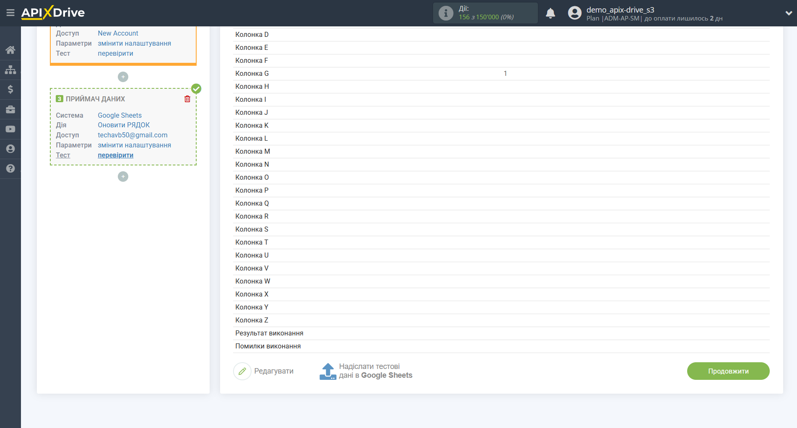The width and height of the screenshot is (797, 428).
Task: Click the green checkmark on the data receiver block
Action: pyautogui.click(x=196, y=89)
